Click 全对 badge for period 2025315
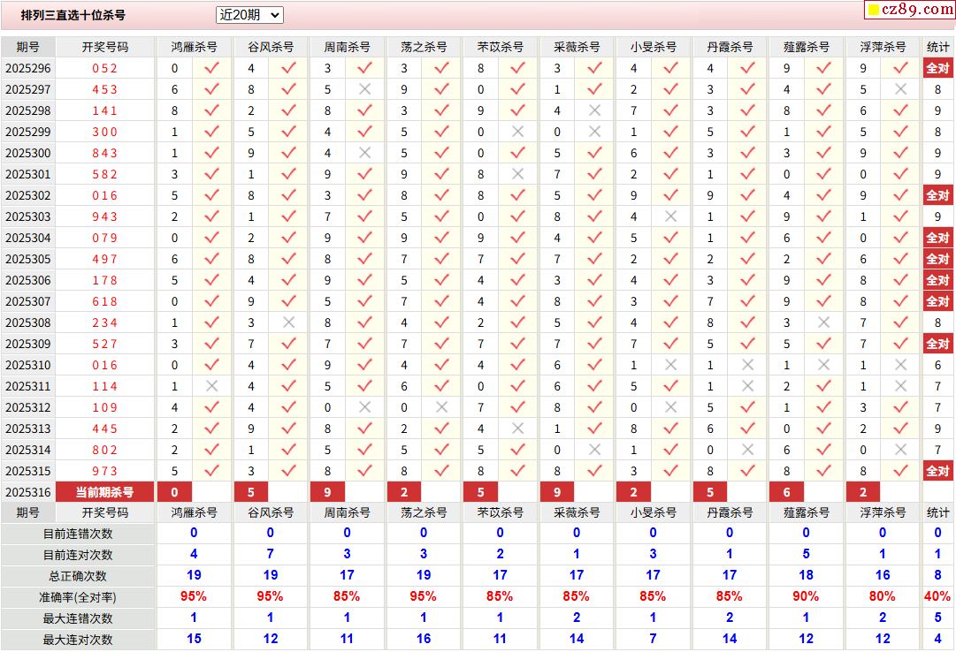956x652 pixels. click(937, 471)
